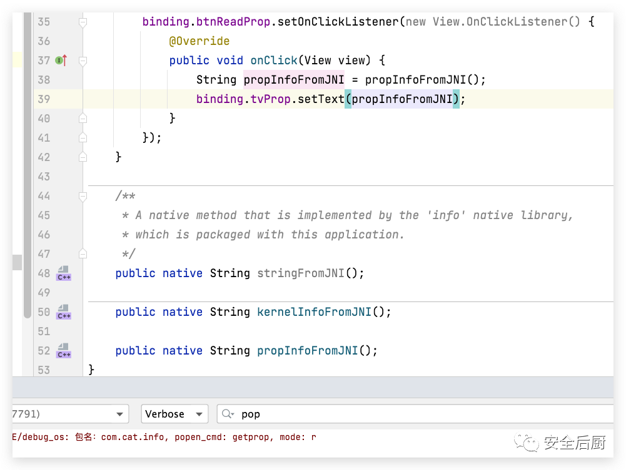This screenshot has height=470, width=626.
Task: Open the Verbose log level dropdown
Action: click(174, 414)
